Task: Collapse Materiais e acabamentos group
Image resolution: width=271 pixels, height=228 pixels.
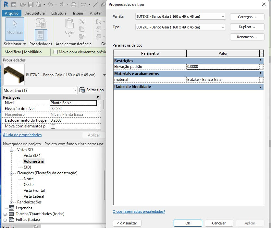Action: pos(260,73)
